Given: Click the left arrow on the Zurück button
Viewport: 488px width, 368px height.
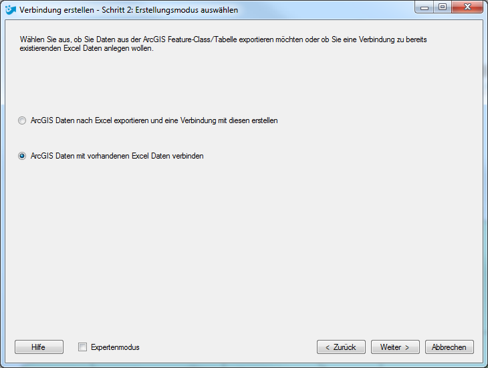Looking at the screenshot, I should click(327, 347).
